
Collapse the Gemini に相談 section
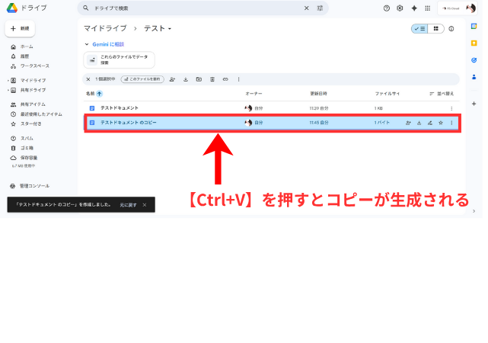point(86,44)
